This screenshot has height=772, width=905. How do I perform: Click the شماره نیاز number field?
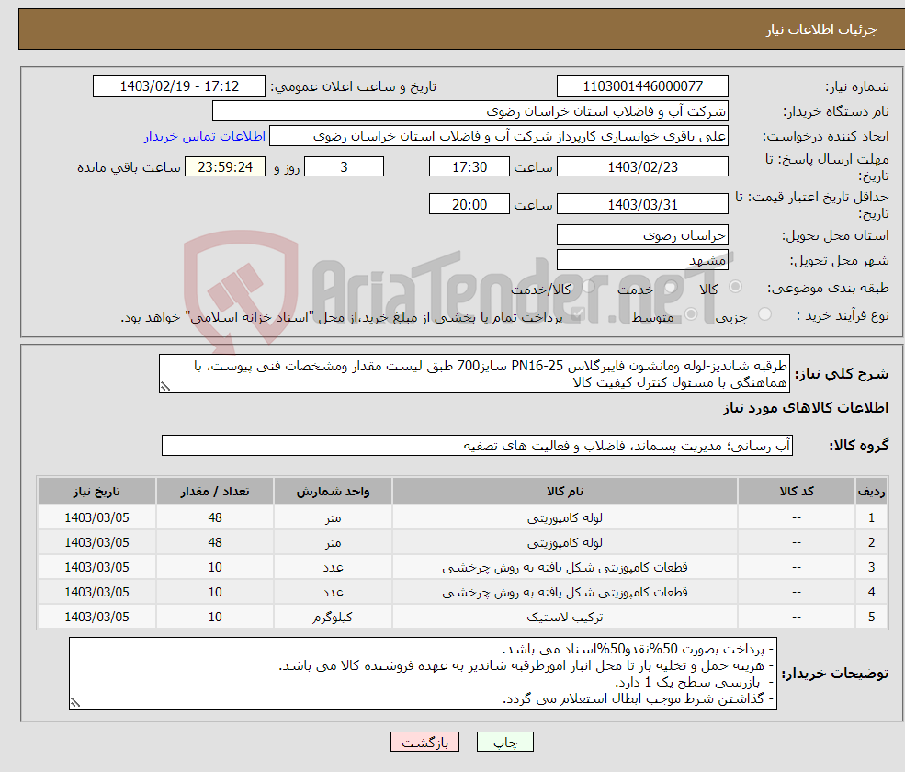coord(642,86)
